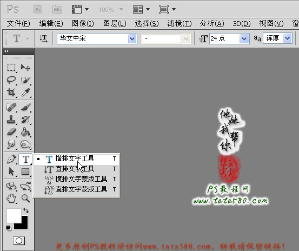The width and height of the screenshot is (299, 251).
Task: Toggle Quick Mask mode button
Action: [19, 241]
